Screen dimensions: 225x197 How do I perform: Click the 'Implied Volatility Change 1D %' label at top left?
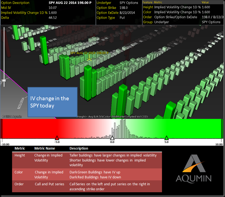(24, 13)
